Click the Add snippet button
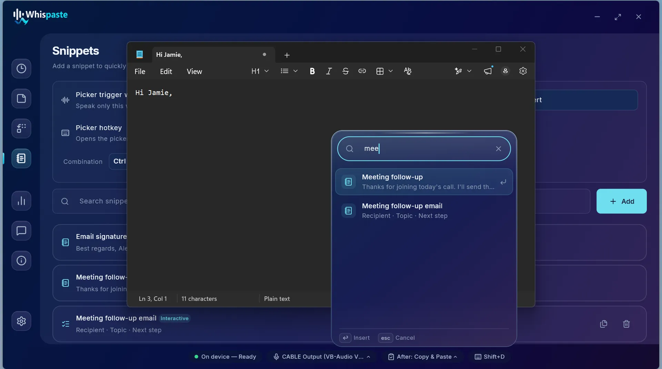662x369 pixels. click(622, 201)
